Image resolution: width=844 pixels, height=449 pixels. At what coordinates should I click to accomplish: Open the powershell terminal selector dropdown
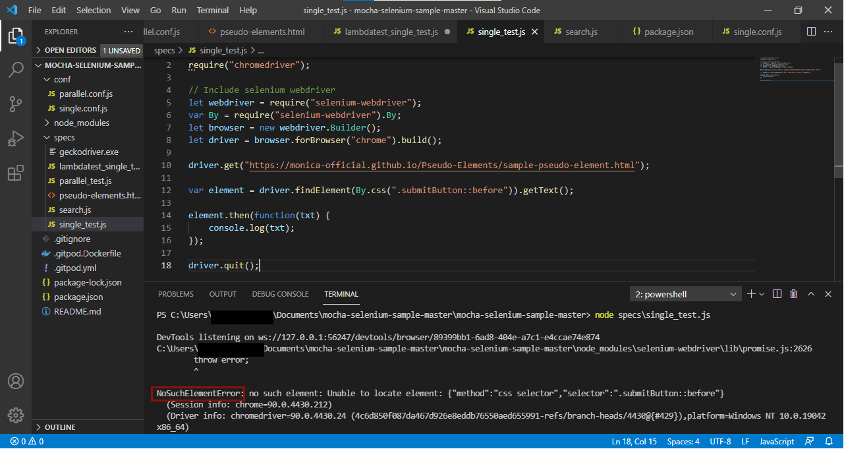click(685, 294)
